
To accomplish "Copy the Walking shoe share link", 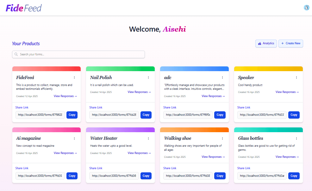I will tap(220, 176).
